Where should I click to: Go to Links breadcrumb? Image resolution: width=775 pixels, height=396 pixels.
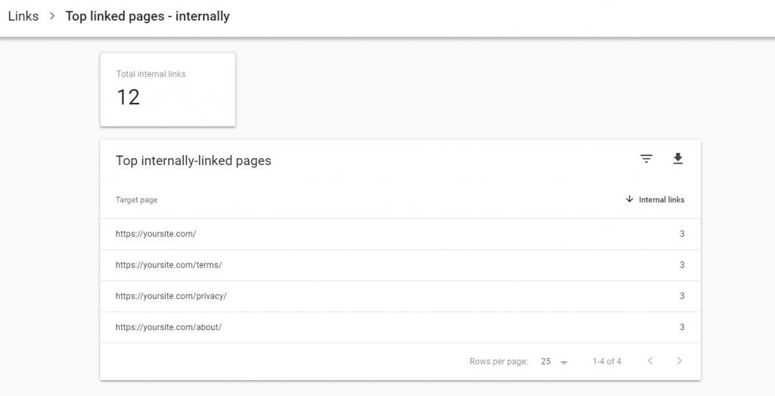pyautogui.click(x=23, y=16)
